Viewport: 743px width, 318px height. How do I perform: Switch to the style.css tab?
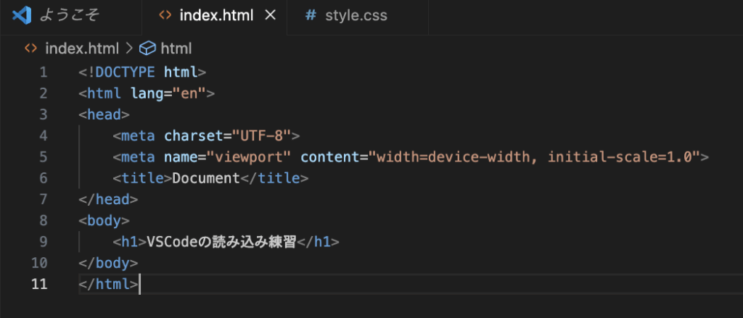[358, 16]
